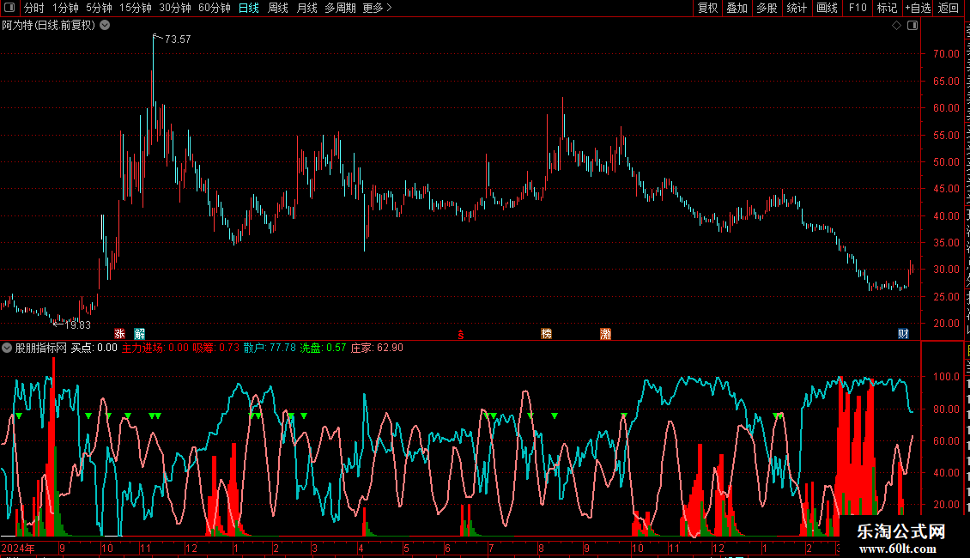This screenshot has width=970, height=558.
Task: Switch to 周线 weekly chart
Action: point(278,8)
